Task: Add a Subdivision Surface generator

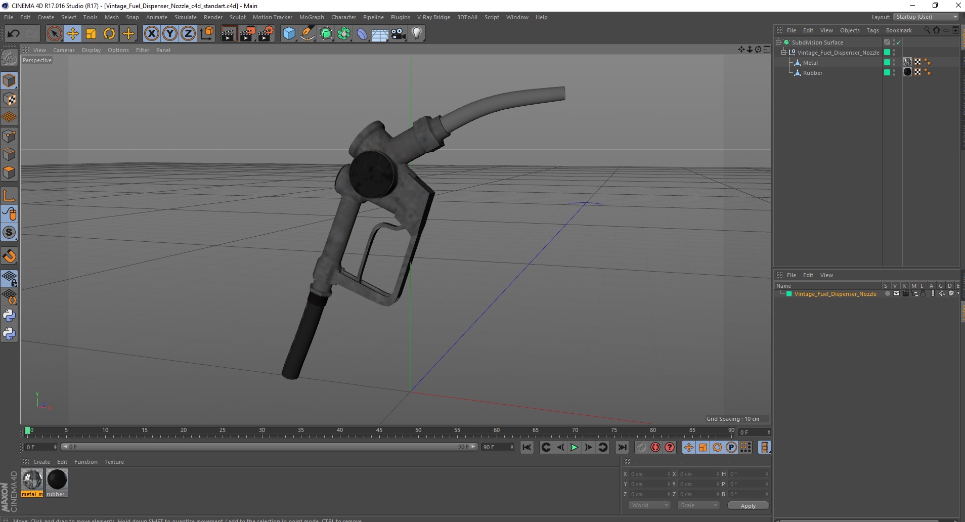Action: [326, 34]
